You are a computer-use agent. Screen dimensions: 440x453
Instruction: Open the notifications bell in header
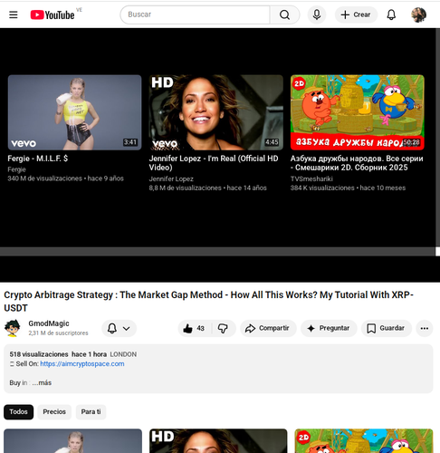(391, 14)
